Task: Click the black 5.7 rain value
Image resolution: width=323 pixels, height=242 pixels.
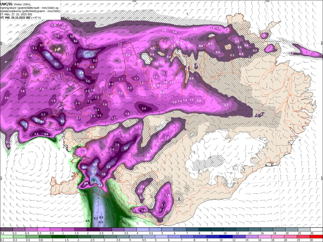Action: coord(96,218)
